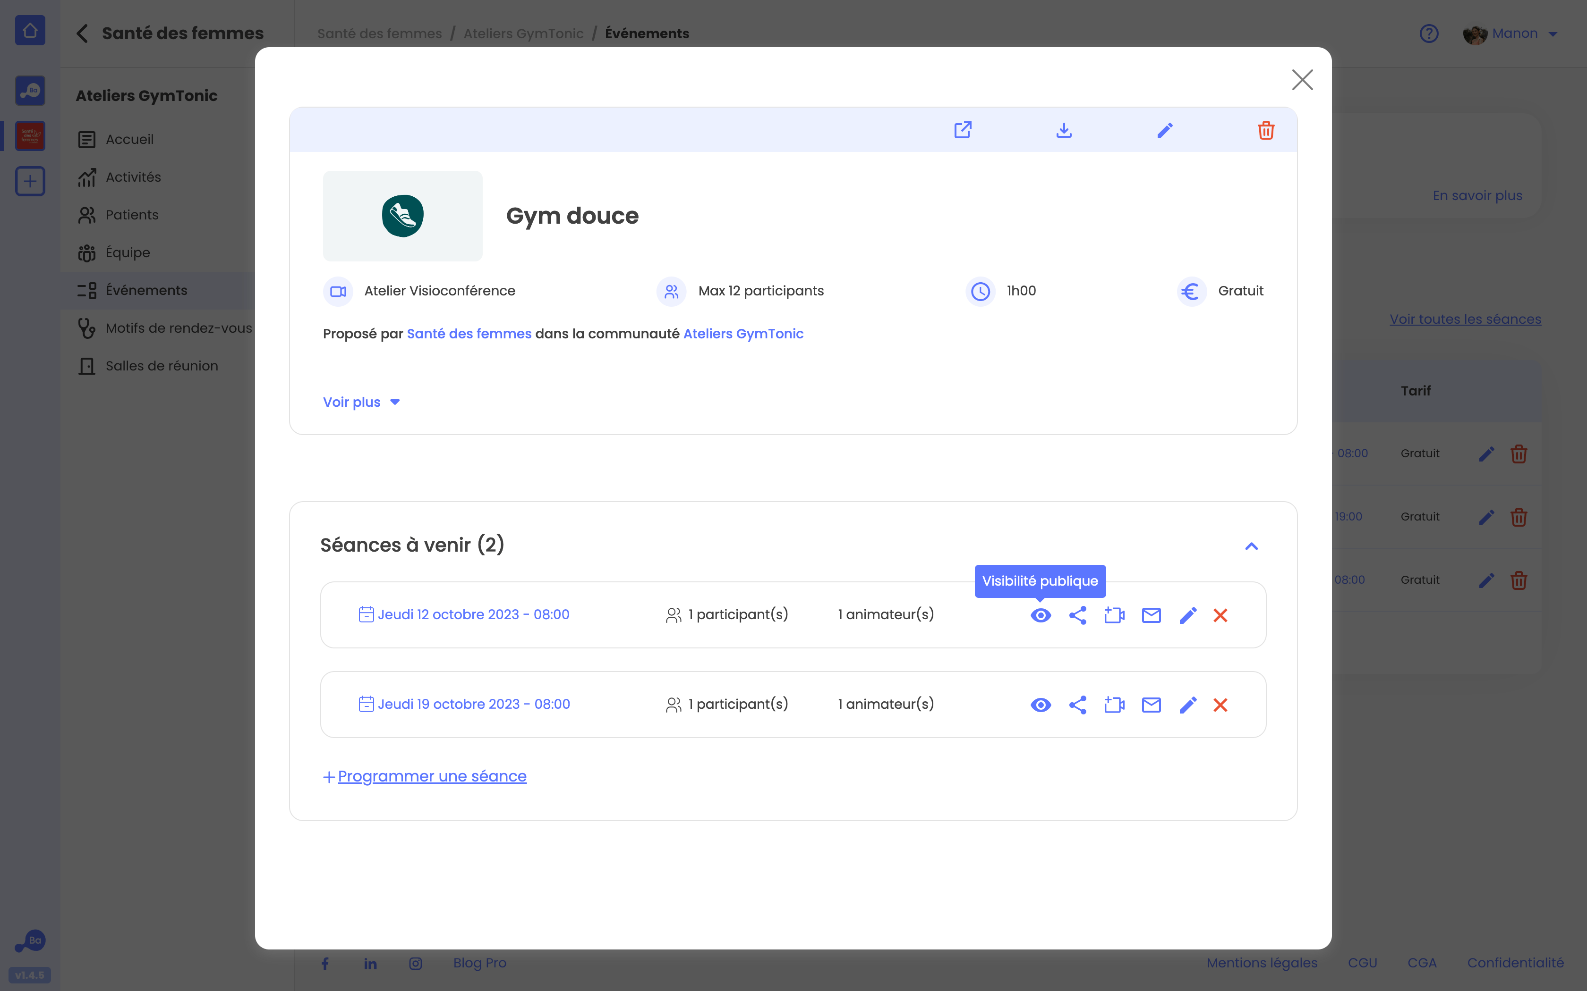Image resolution: width=1587 pixels, height=991 pixels.
Task: Open Jeudi 19 octobre 2023 session date
Action: 464,704
